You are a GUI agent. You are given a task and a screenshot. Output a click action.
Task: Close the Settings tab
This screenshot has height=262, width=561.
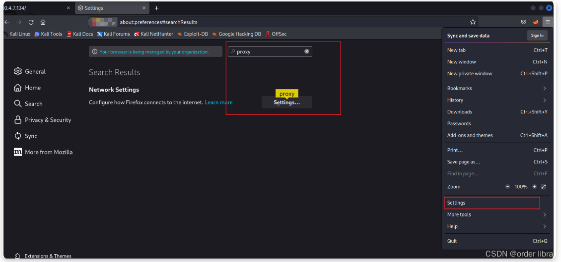144,8
